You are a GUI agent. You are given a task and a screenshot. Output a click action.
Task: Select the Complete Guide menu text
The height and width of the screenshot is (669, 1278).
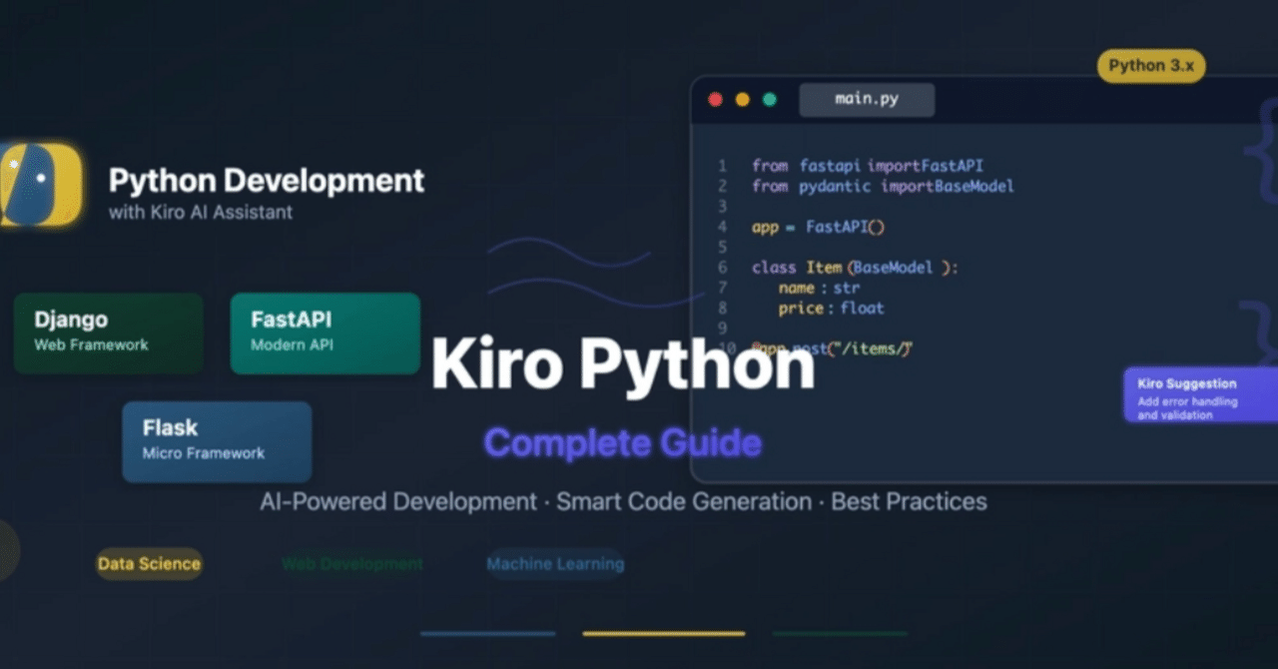(x=622, y=442)
